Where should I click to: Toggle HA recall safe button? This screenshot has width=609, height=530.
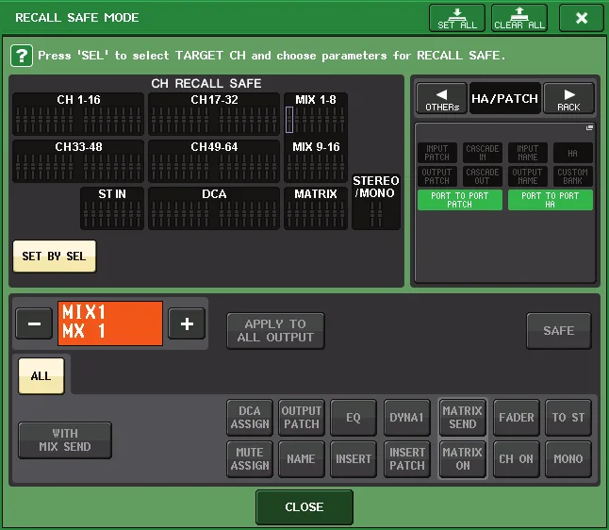click(x=573, y=153)
